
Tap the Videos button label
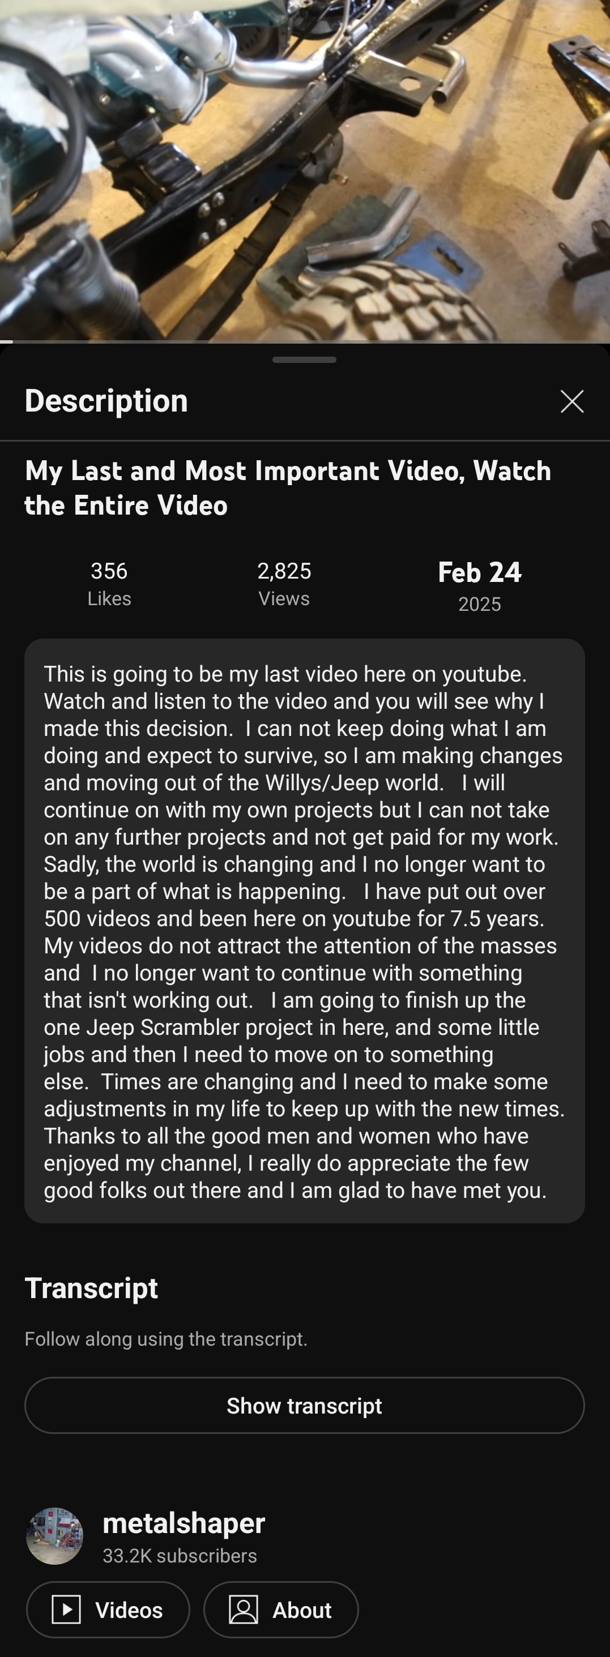point(129,1610)
